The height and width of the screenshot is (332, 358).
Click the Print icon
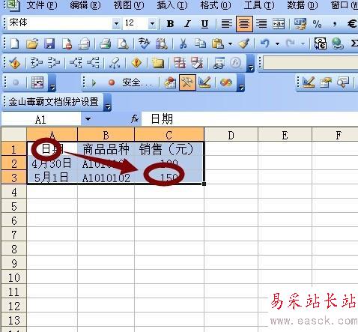coord(106,43)
